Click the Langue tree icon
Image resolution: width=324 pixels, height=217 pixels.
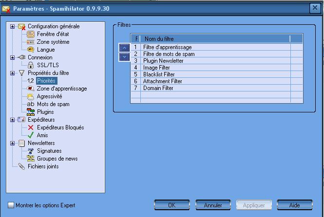pos(31,50)
